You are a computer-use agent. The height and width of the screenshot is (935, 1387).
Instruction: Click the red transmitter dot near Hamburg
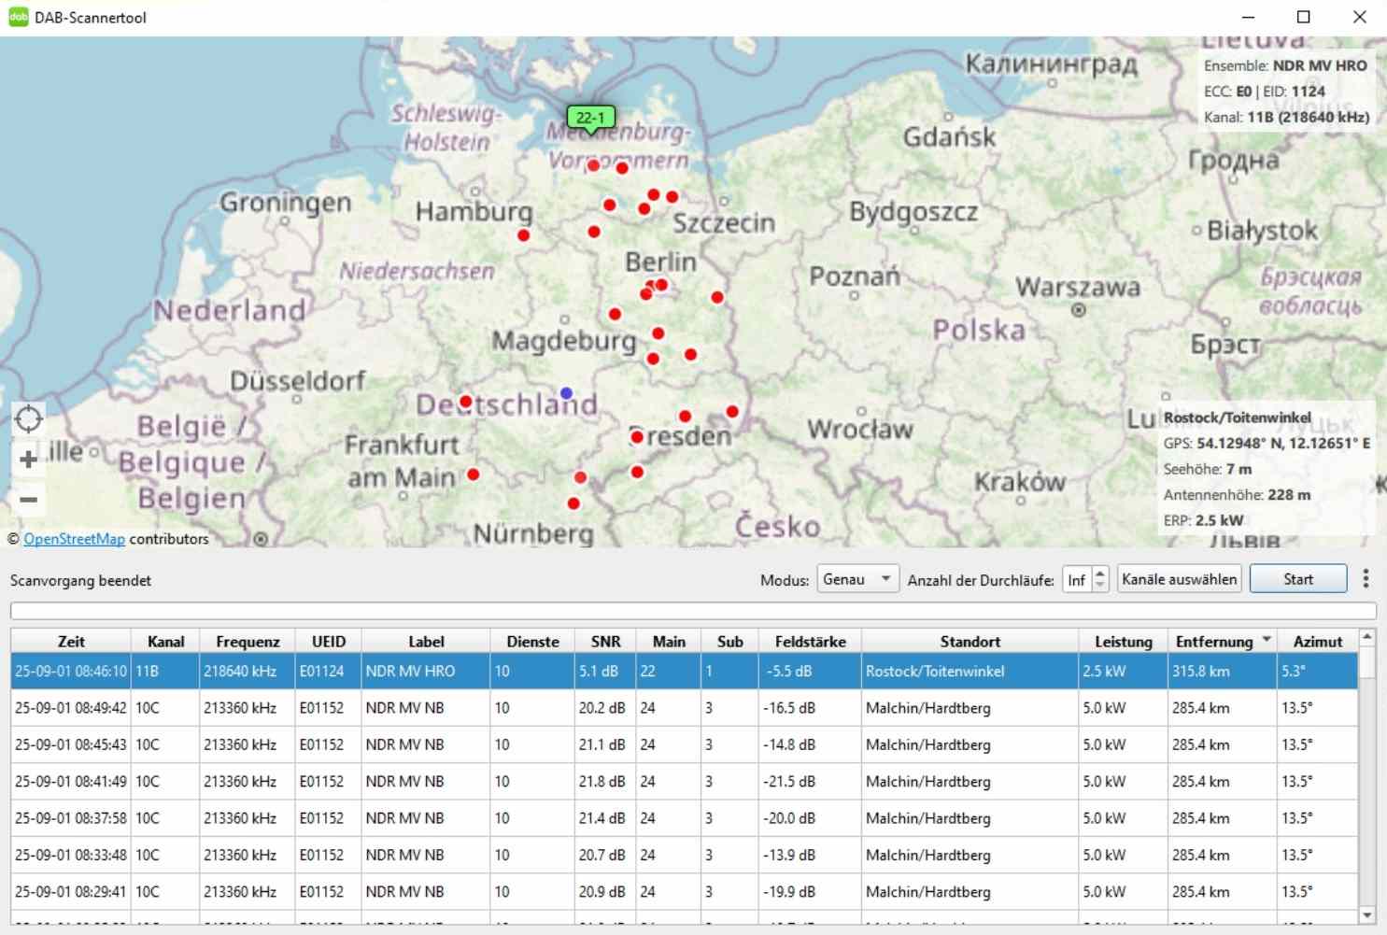[524, 235]
